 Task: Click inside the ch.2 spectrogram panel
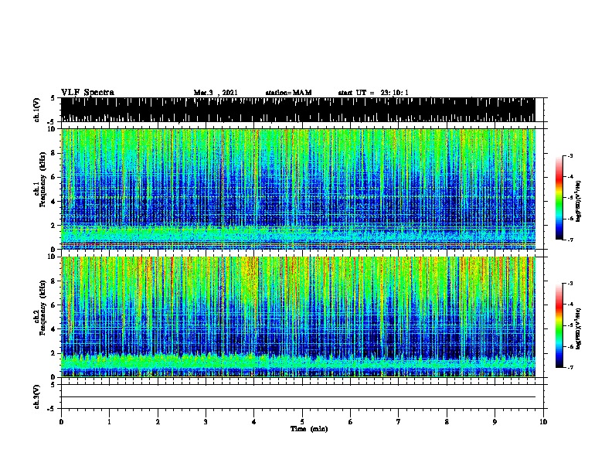pyautogui.click(x=297, y=317)
